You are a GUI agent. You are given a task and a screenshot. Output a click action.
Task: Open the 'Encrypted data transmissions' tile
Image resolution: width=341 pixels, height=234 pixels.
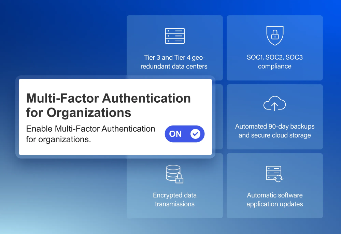174,186
